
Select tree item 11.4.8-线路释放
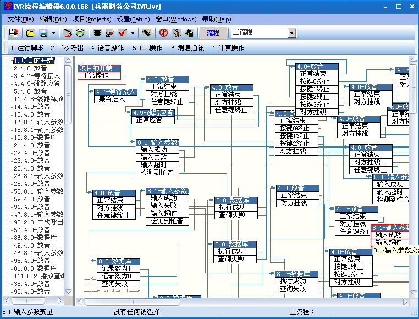pos(38,99)
